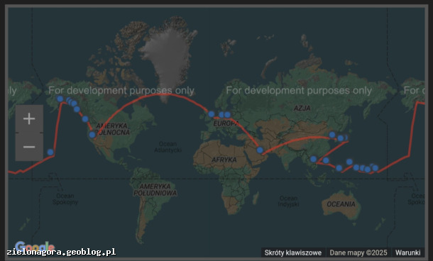Select the leftmost marker near Korea
This screenshot has height=261, width=433.
click(332, 135)
